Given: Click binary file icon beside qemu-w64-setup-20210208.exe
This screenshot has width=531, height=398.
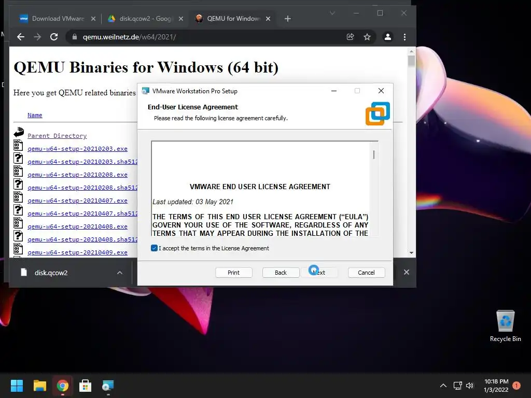Looking at the screenshot, I should 18,171.
